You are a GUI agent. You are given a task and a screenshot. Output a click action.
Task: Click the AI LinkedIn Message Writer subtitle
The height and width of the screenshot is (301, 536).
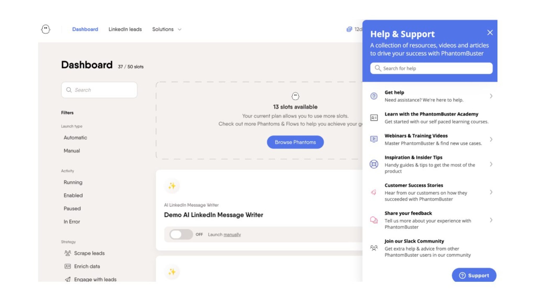pyautogui.click(x=191, y=205)
